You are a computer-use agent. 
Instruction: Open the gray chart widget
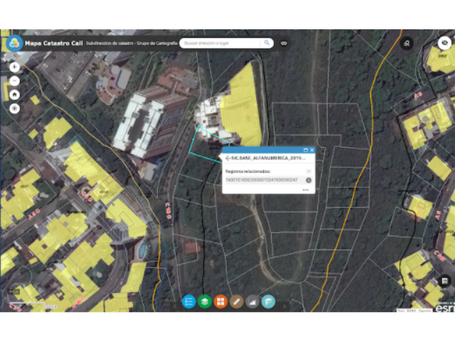[x=252, y=301]
